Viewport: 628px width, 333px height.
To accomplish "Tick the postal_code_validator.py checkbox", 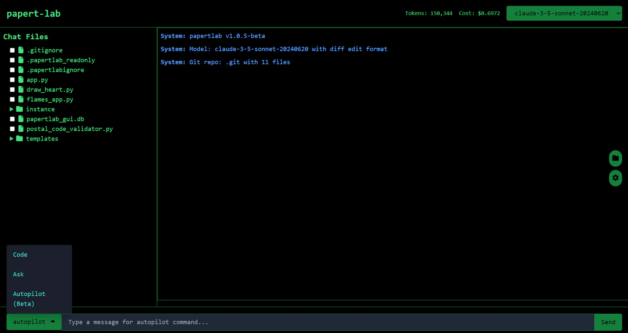I will click(12, 129).
